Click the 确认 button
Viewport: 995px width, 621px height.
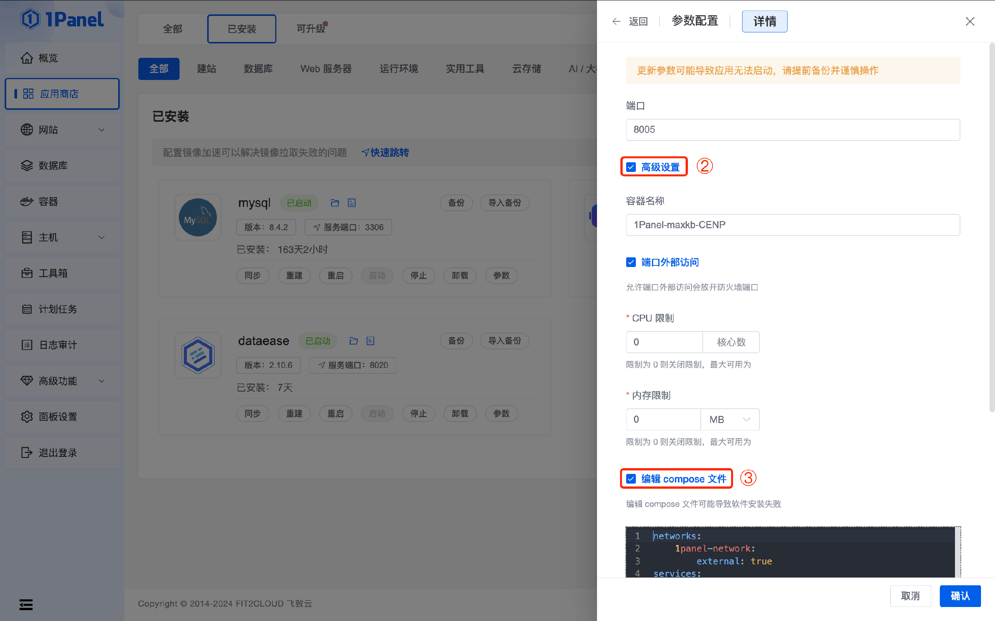coord(960,596)
